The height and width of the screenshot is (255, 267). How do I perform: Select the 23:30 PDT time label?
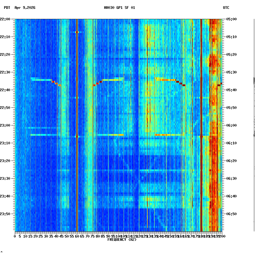coord(5,179)
